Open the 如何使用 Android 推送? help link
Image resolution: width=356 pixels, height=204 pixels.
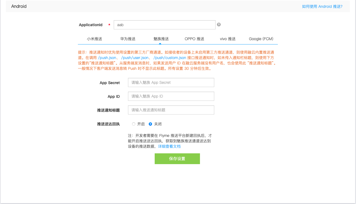click(x=322, y=6)
